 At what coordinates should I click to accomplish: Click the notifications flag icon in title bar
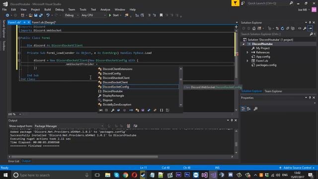click(235, 3)
